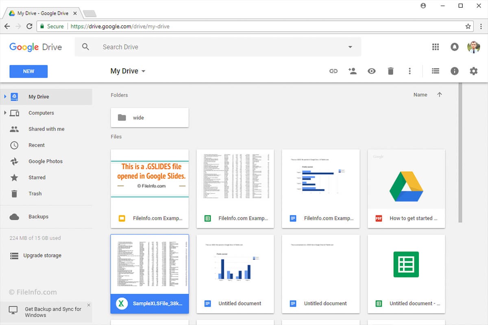Bookmark the page with the star icon
Screen dimensions: 488x325
468,26
